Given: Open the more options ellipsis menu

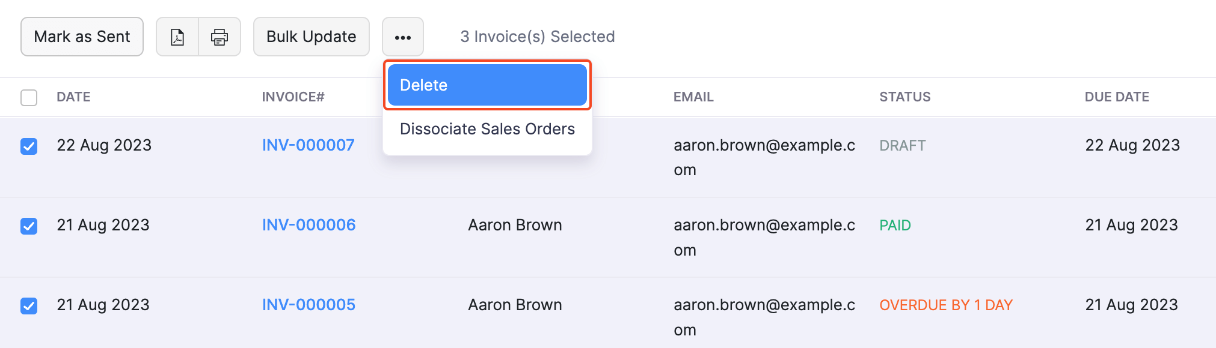Looking at the screenshot, I should (402, 37).
